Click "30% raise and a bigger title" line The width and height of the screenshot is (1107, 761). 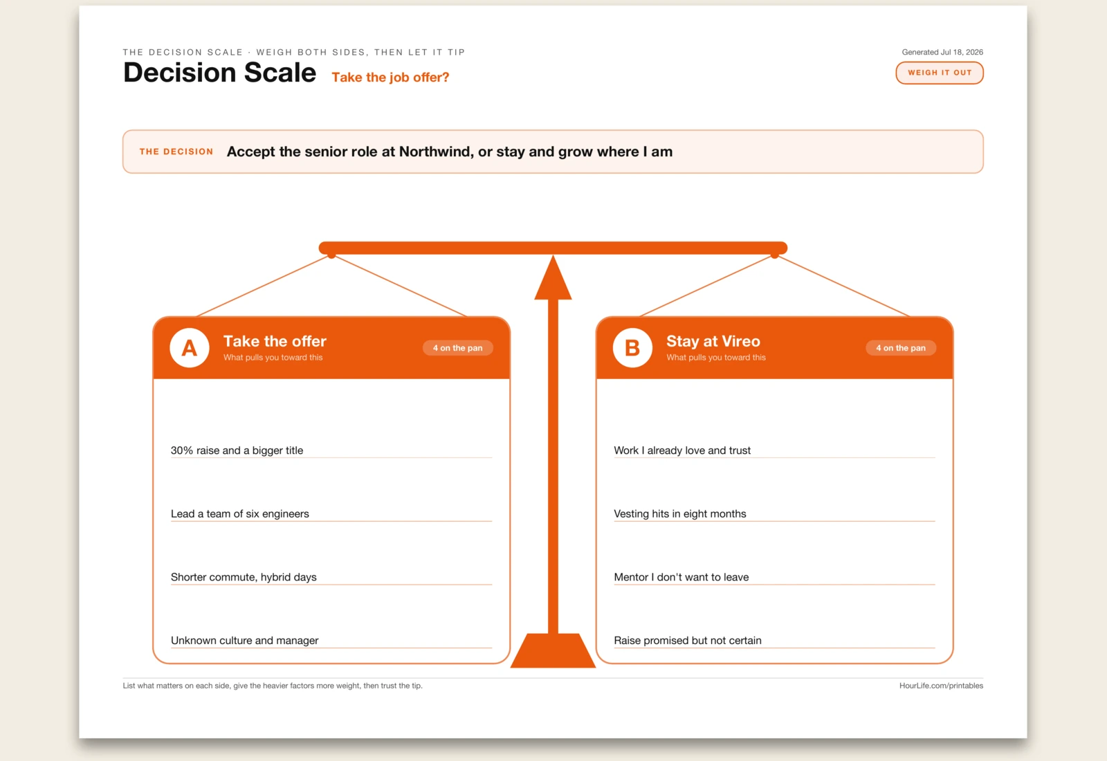(x=331, y=450)
